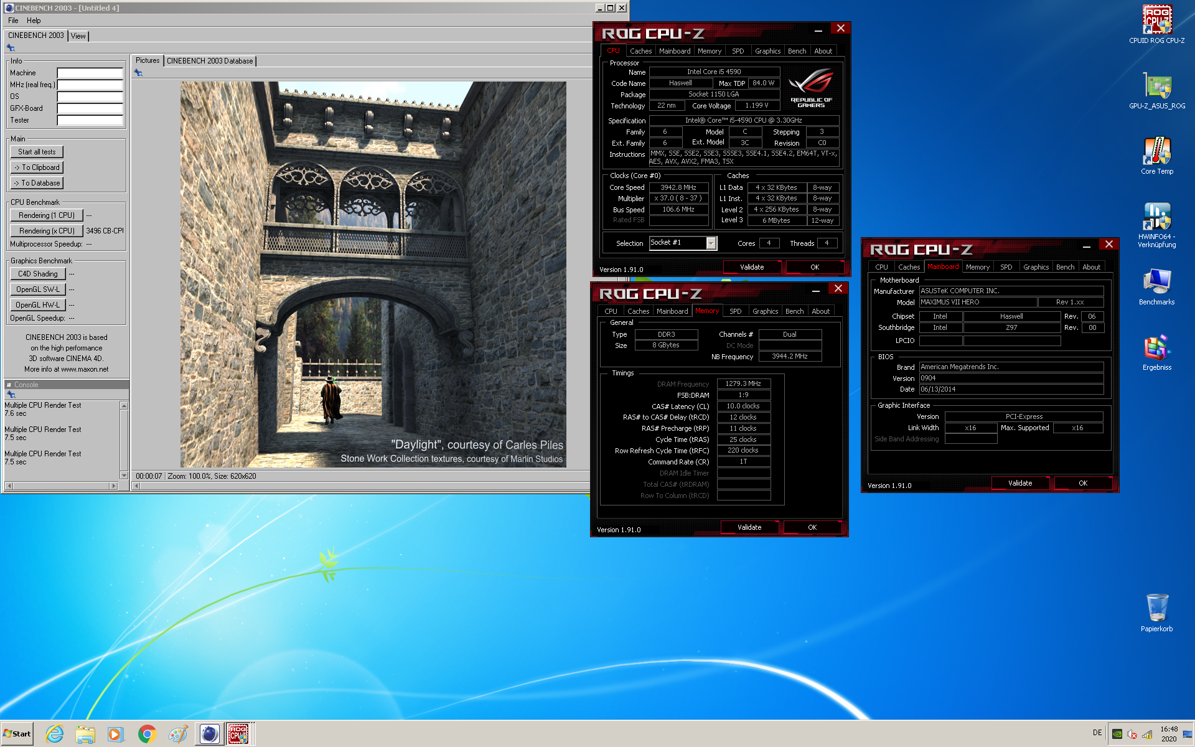Open CPU tab in Memory CPU-Z window

point(611,311)
